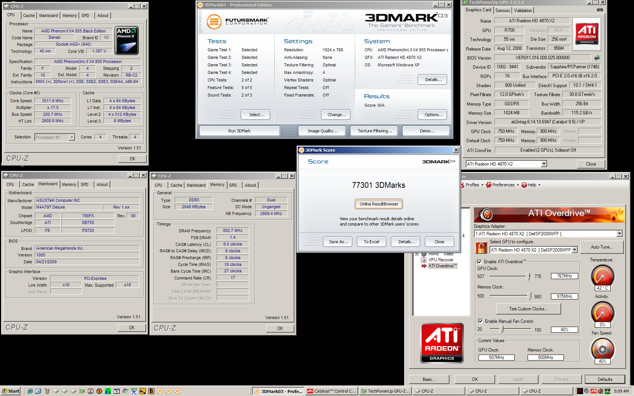
Task: Click Run 3DMark button
Action: pyautogui.click(x=239, y=131)
